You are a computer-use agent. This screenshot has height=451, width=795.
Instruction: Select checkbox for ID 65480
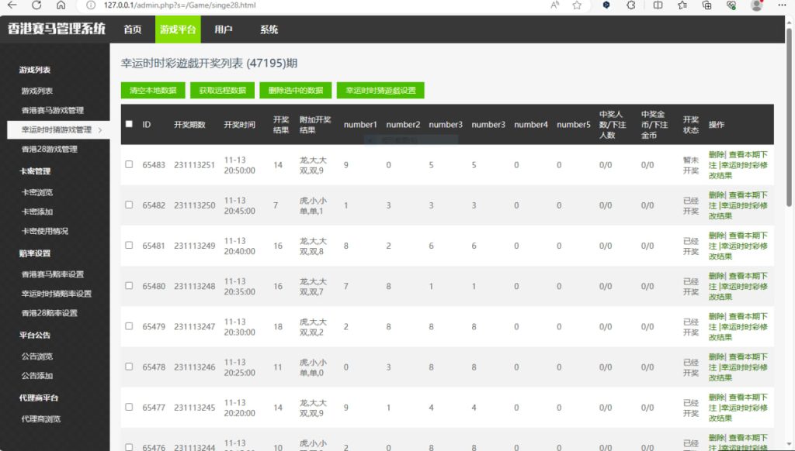click(x=129, y=286)
